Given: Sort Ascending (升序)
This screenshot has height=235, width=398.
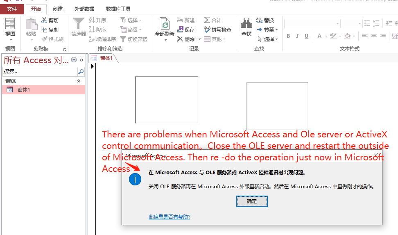Looking at the screenshot, I should (97, 20).
